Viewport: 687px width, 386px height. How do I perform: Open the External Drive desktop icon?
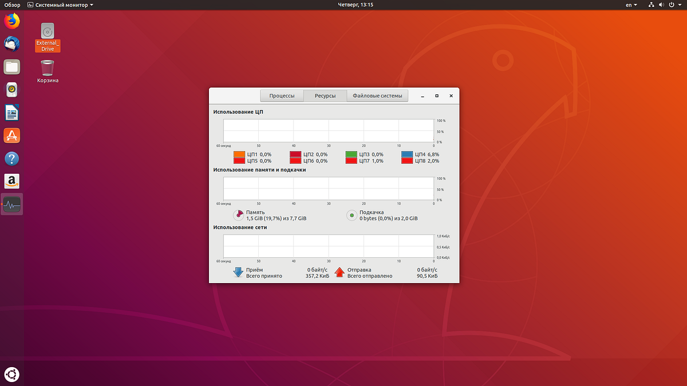(x=48, y=31)
